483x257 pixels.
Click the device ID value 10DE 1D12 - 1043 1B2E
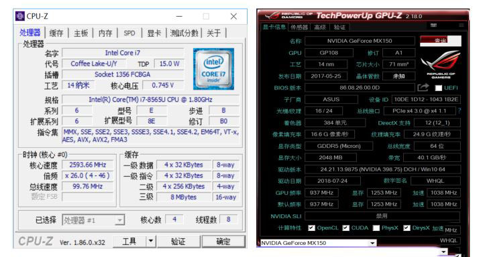(427, 99)
